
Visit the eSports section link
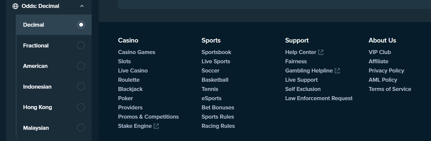[211, 98]
